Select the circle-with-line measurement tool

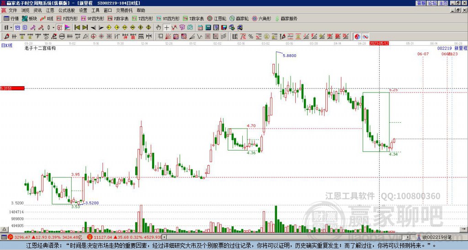pos(62,36)
